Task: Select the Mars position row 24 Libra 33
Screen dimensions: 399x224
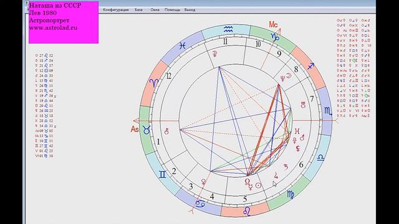Action: [x=44, y=76]
